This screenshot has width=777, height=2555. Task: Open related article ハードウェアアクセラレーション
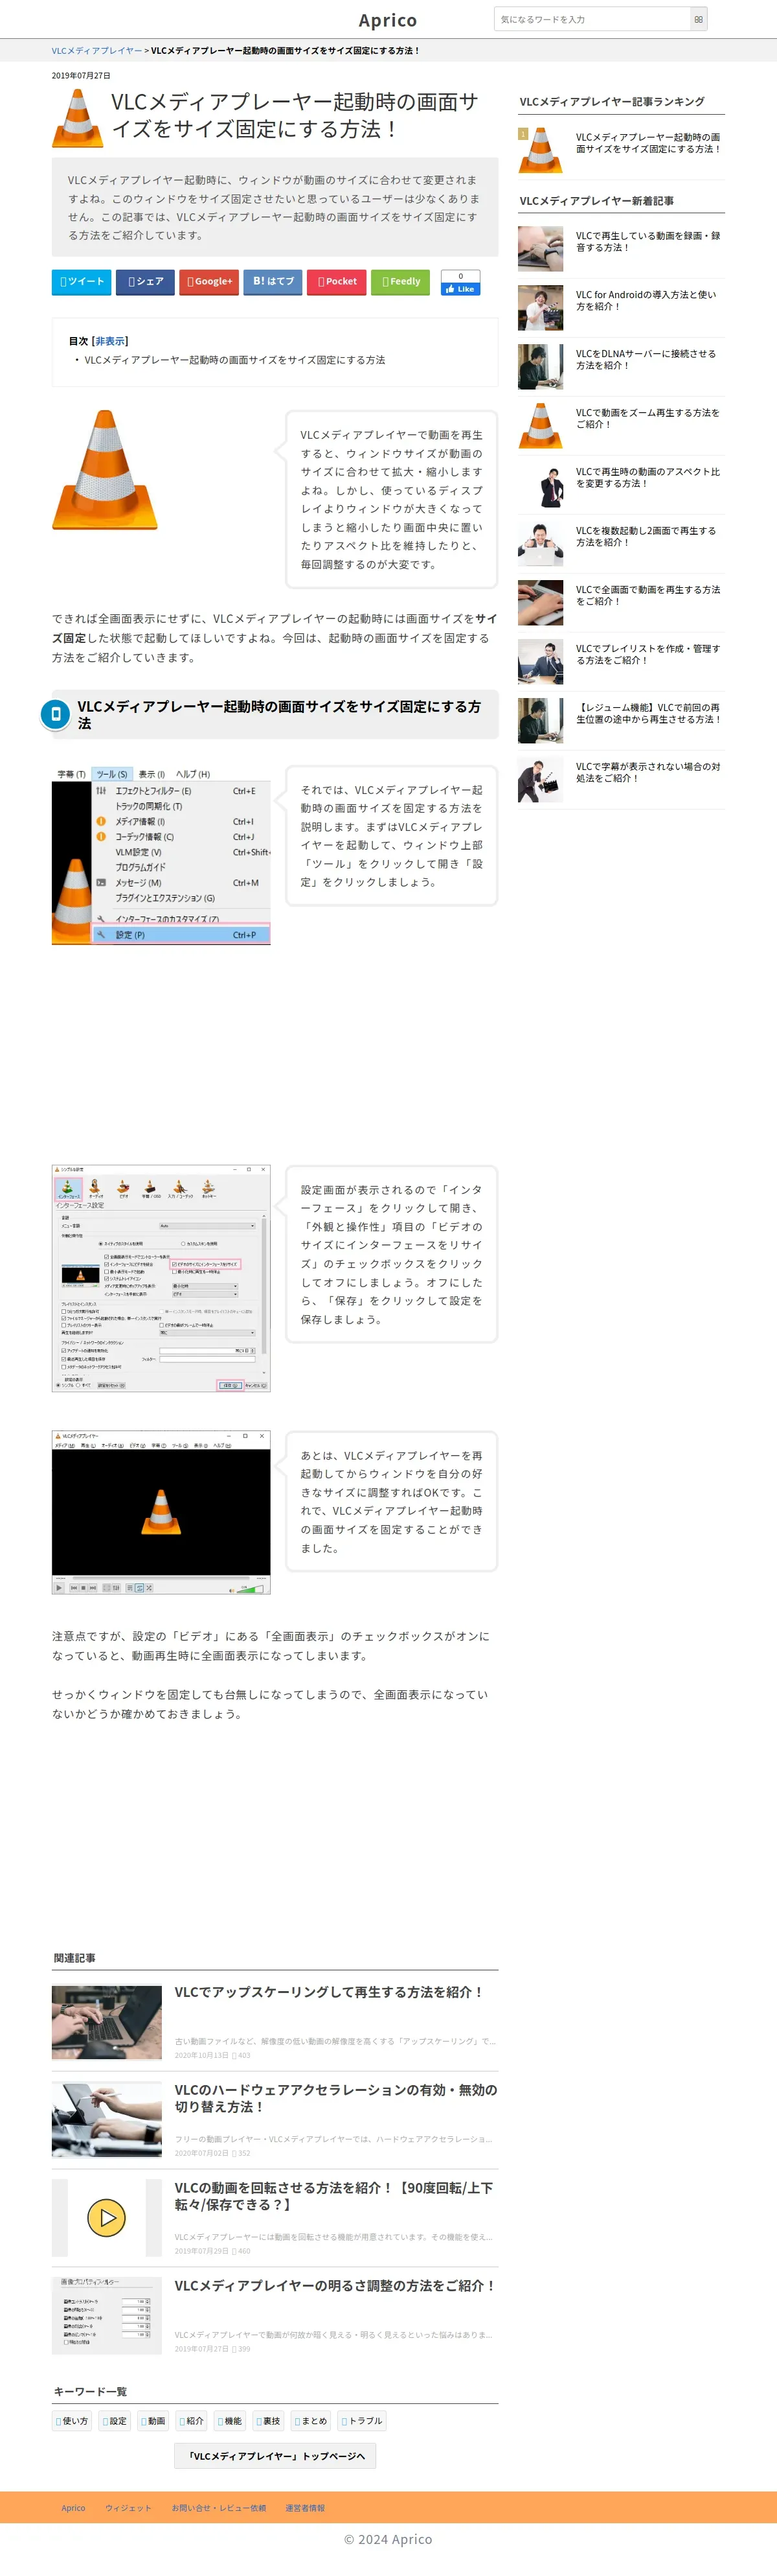tap(336, 2099)
